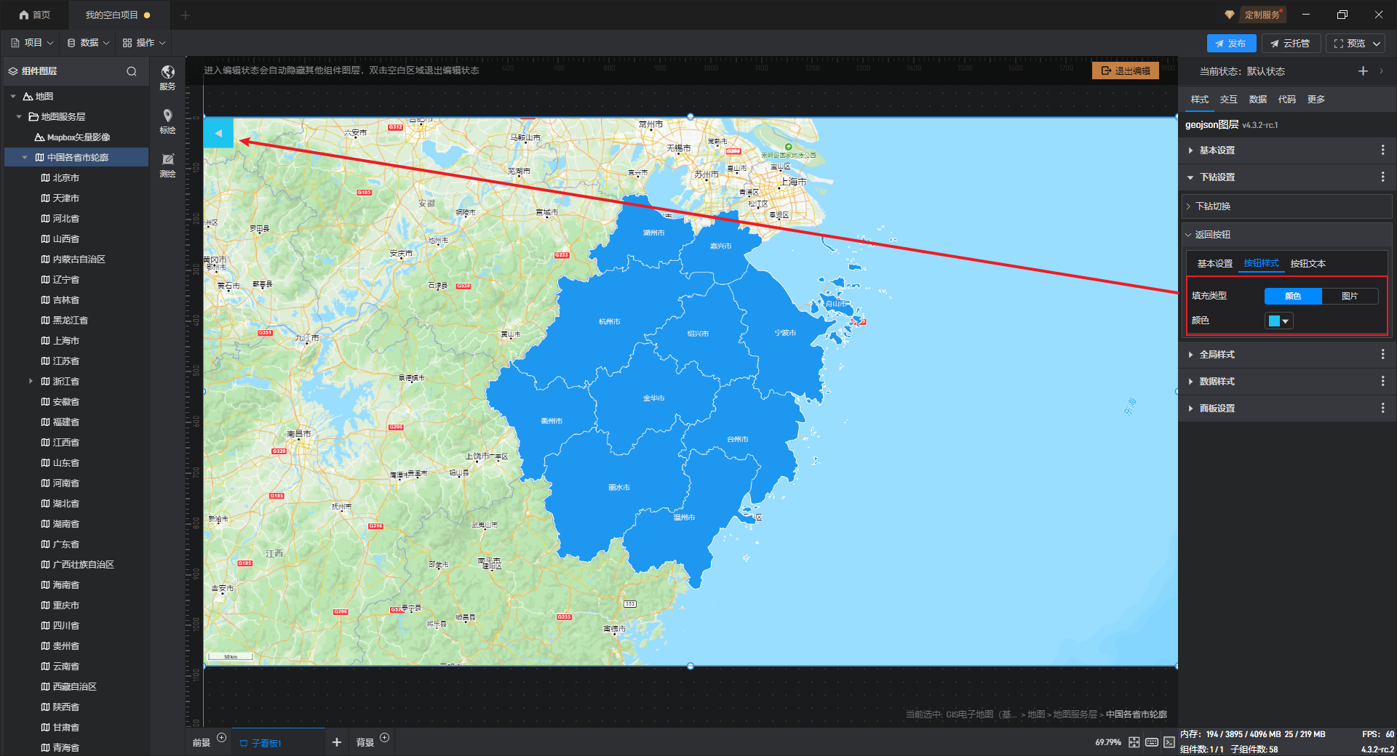Screen dimensions: 1397x756
Task: Switch to the 样式 tab
Action: click(x=1200, y=100)
